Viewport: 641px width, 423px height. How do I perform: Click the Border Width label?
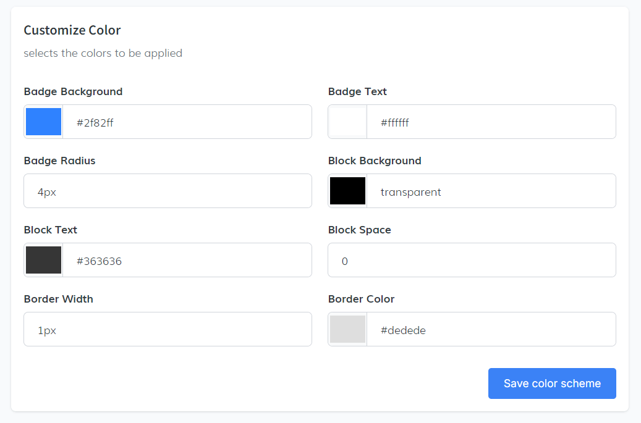click(58, 299)
